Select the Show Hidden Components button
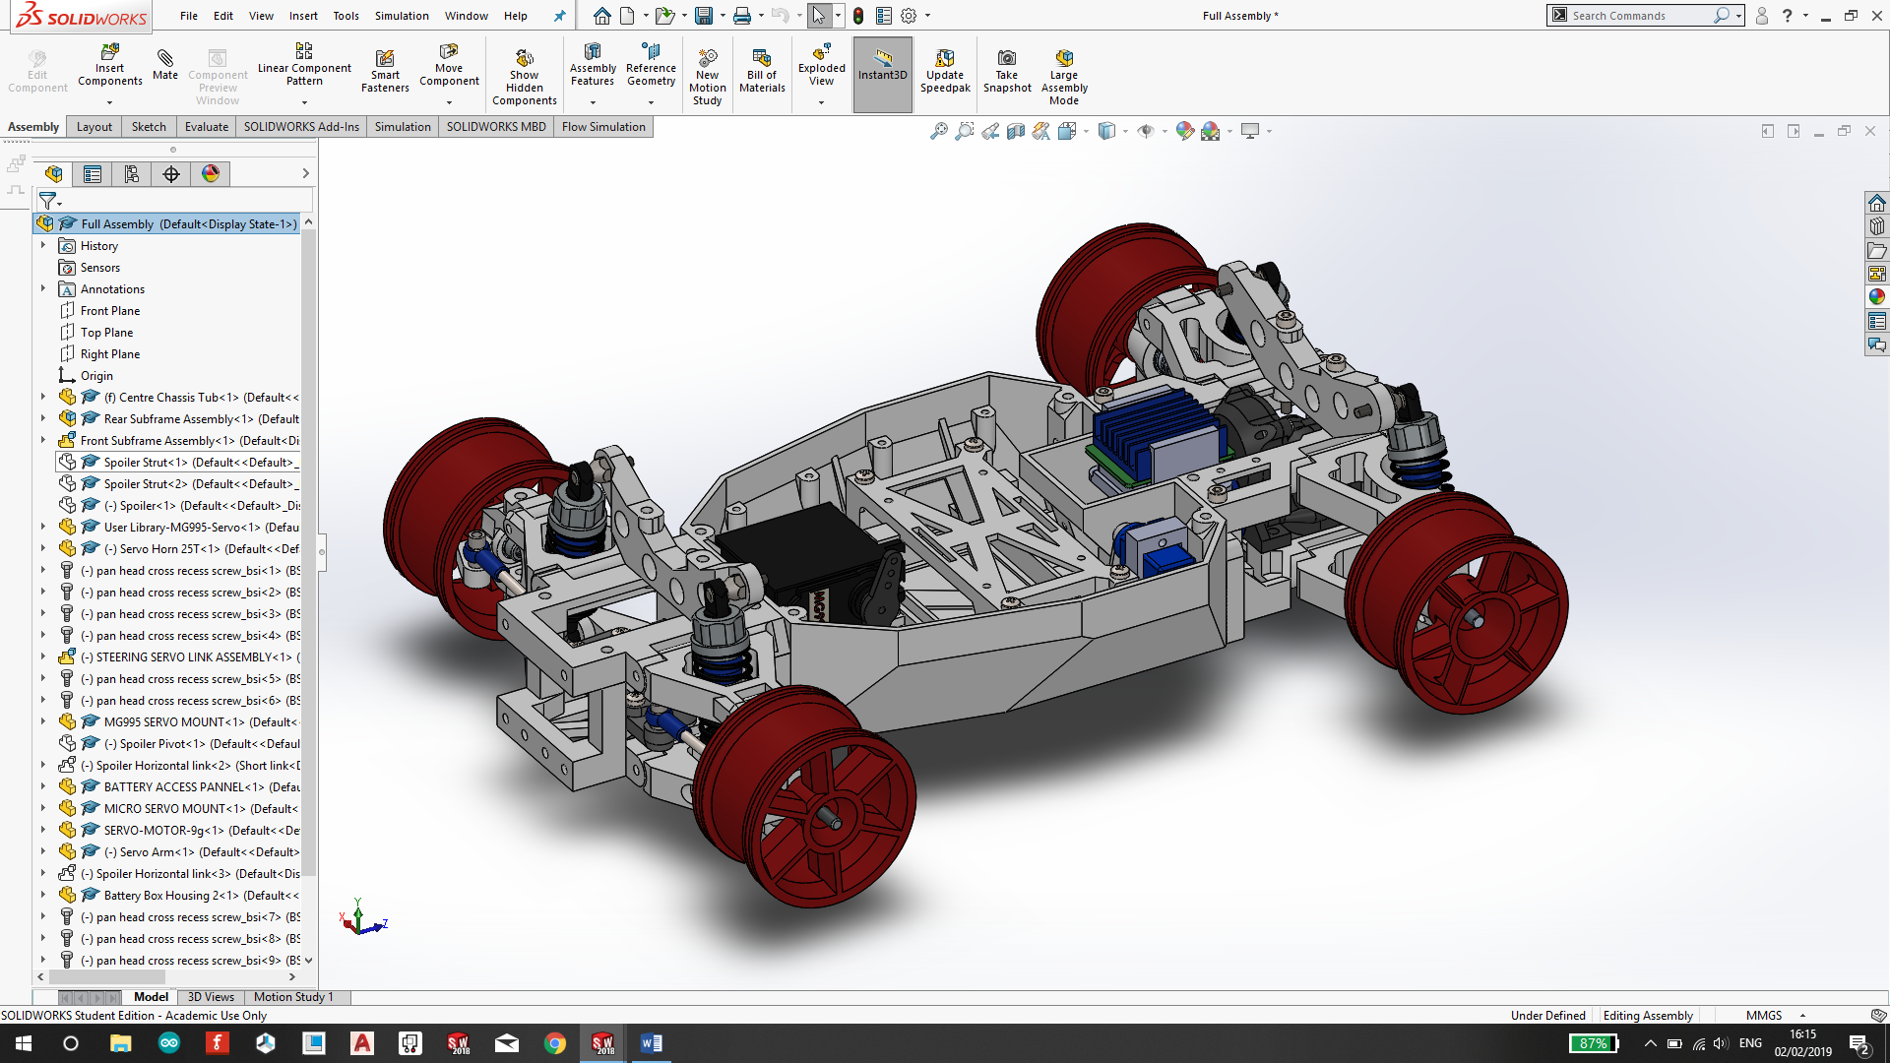The image size is (1890, 1063). 523,74
